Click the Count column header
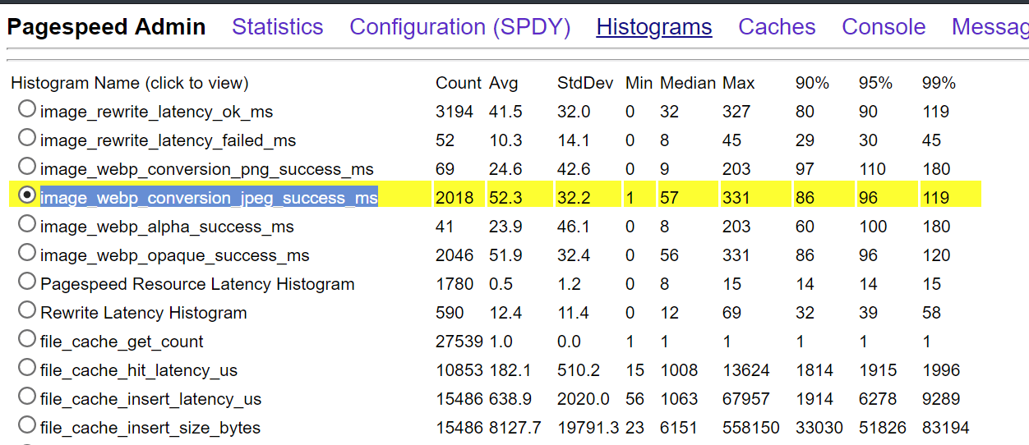 459,83
